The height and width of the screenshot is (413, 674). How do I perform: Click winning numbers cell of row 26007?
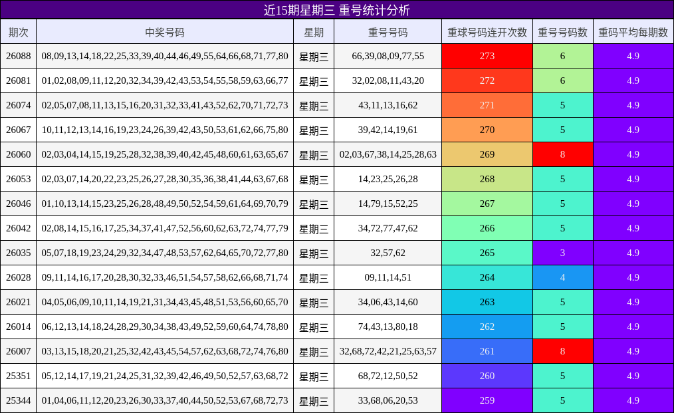[x=165, y=351]
